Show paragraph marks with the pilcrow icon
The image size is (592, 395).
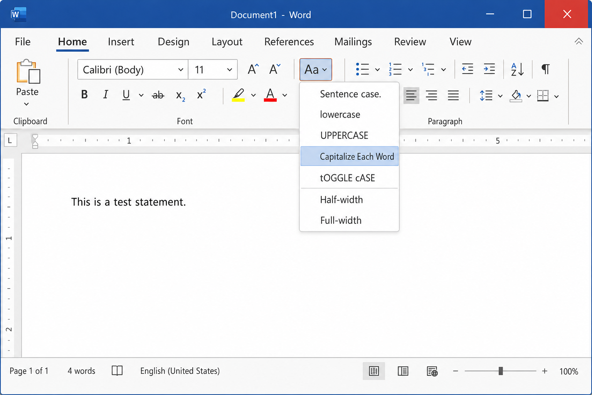(545, 69)
